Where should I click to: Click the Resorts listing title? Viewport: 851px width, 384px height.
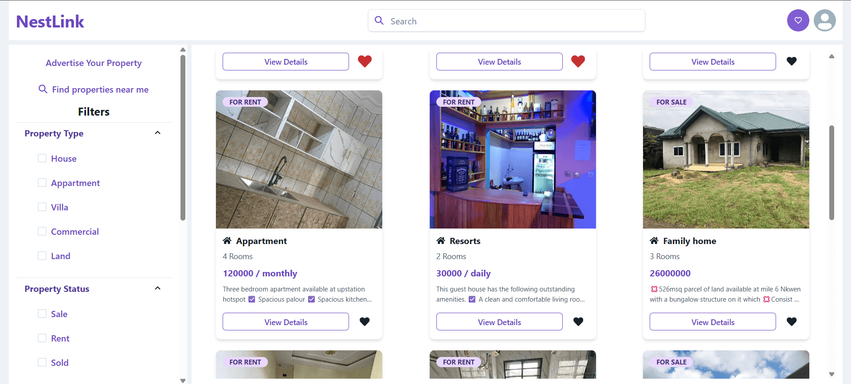point(465,241)
